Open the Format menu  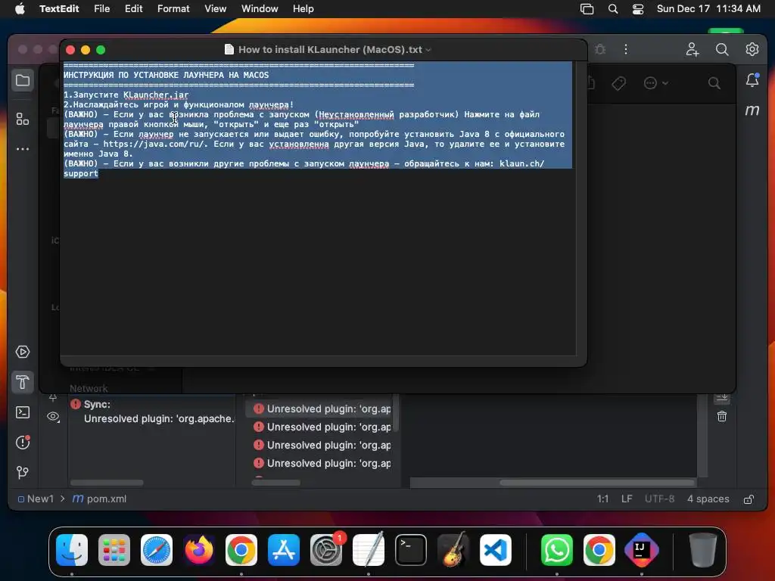click(x=173, y=8)
